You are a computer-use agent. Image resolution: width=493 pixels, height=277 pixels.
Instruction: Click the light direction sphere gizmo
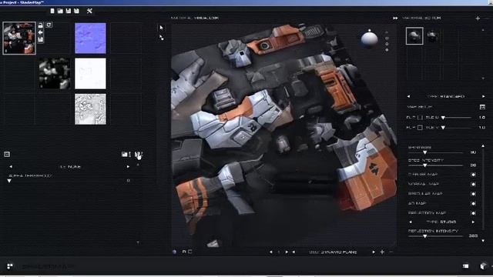click(x=370, y=39)
